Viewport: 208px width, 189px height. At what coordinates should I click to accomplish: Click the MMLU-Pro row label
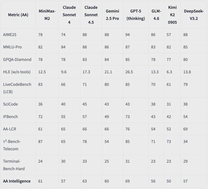(x=13, y=46)
